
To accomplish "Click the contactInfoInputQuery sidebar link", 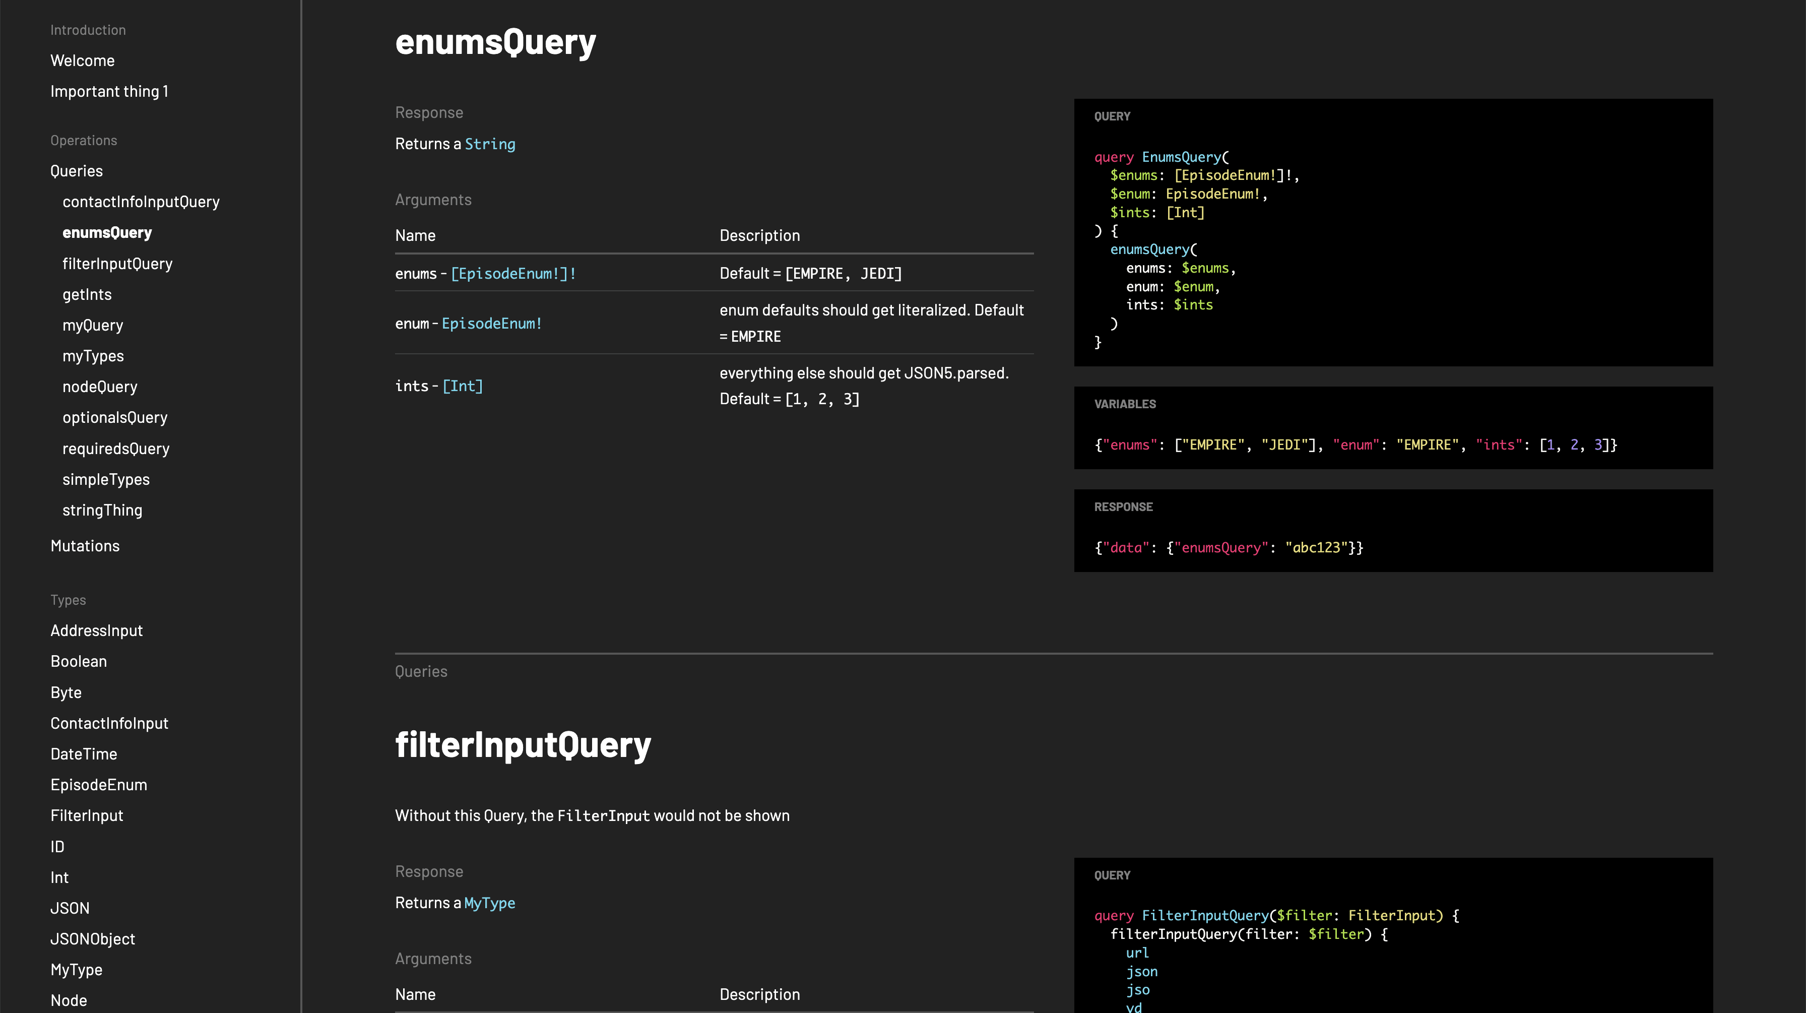I will tap(142, 200).
